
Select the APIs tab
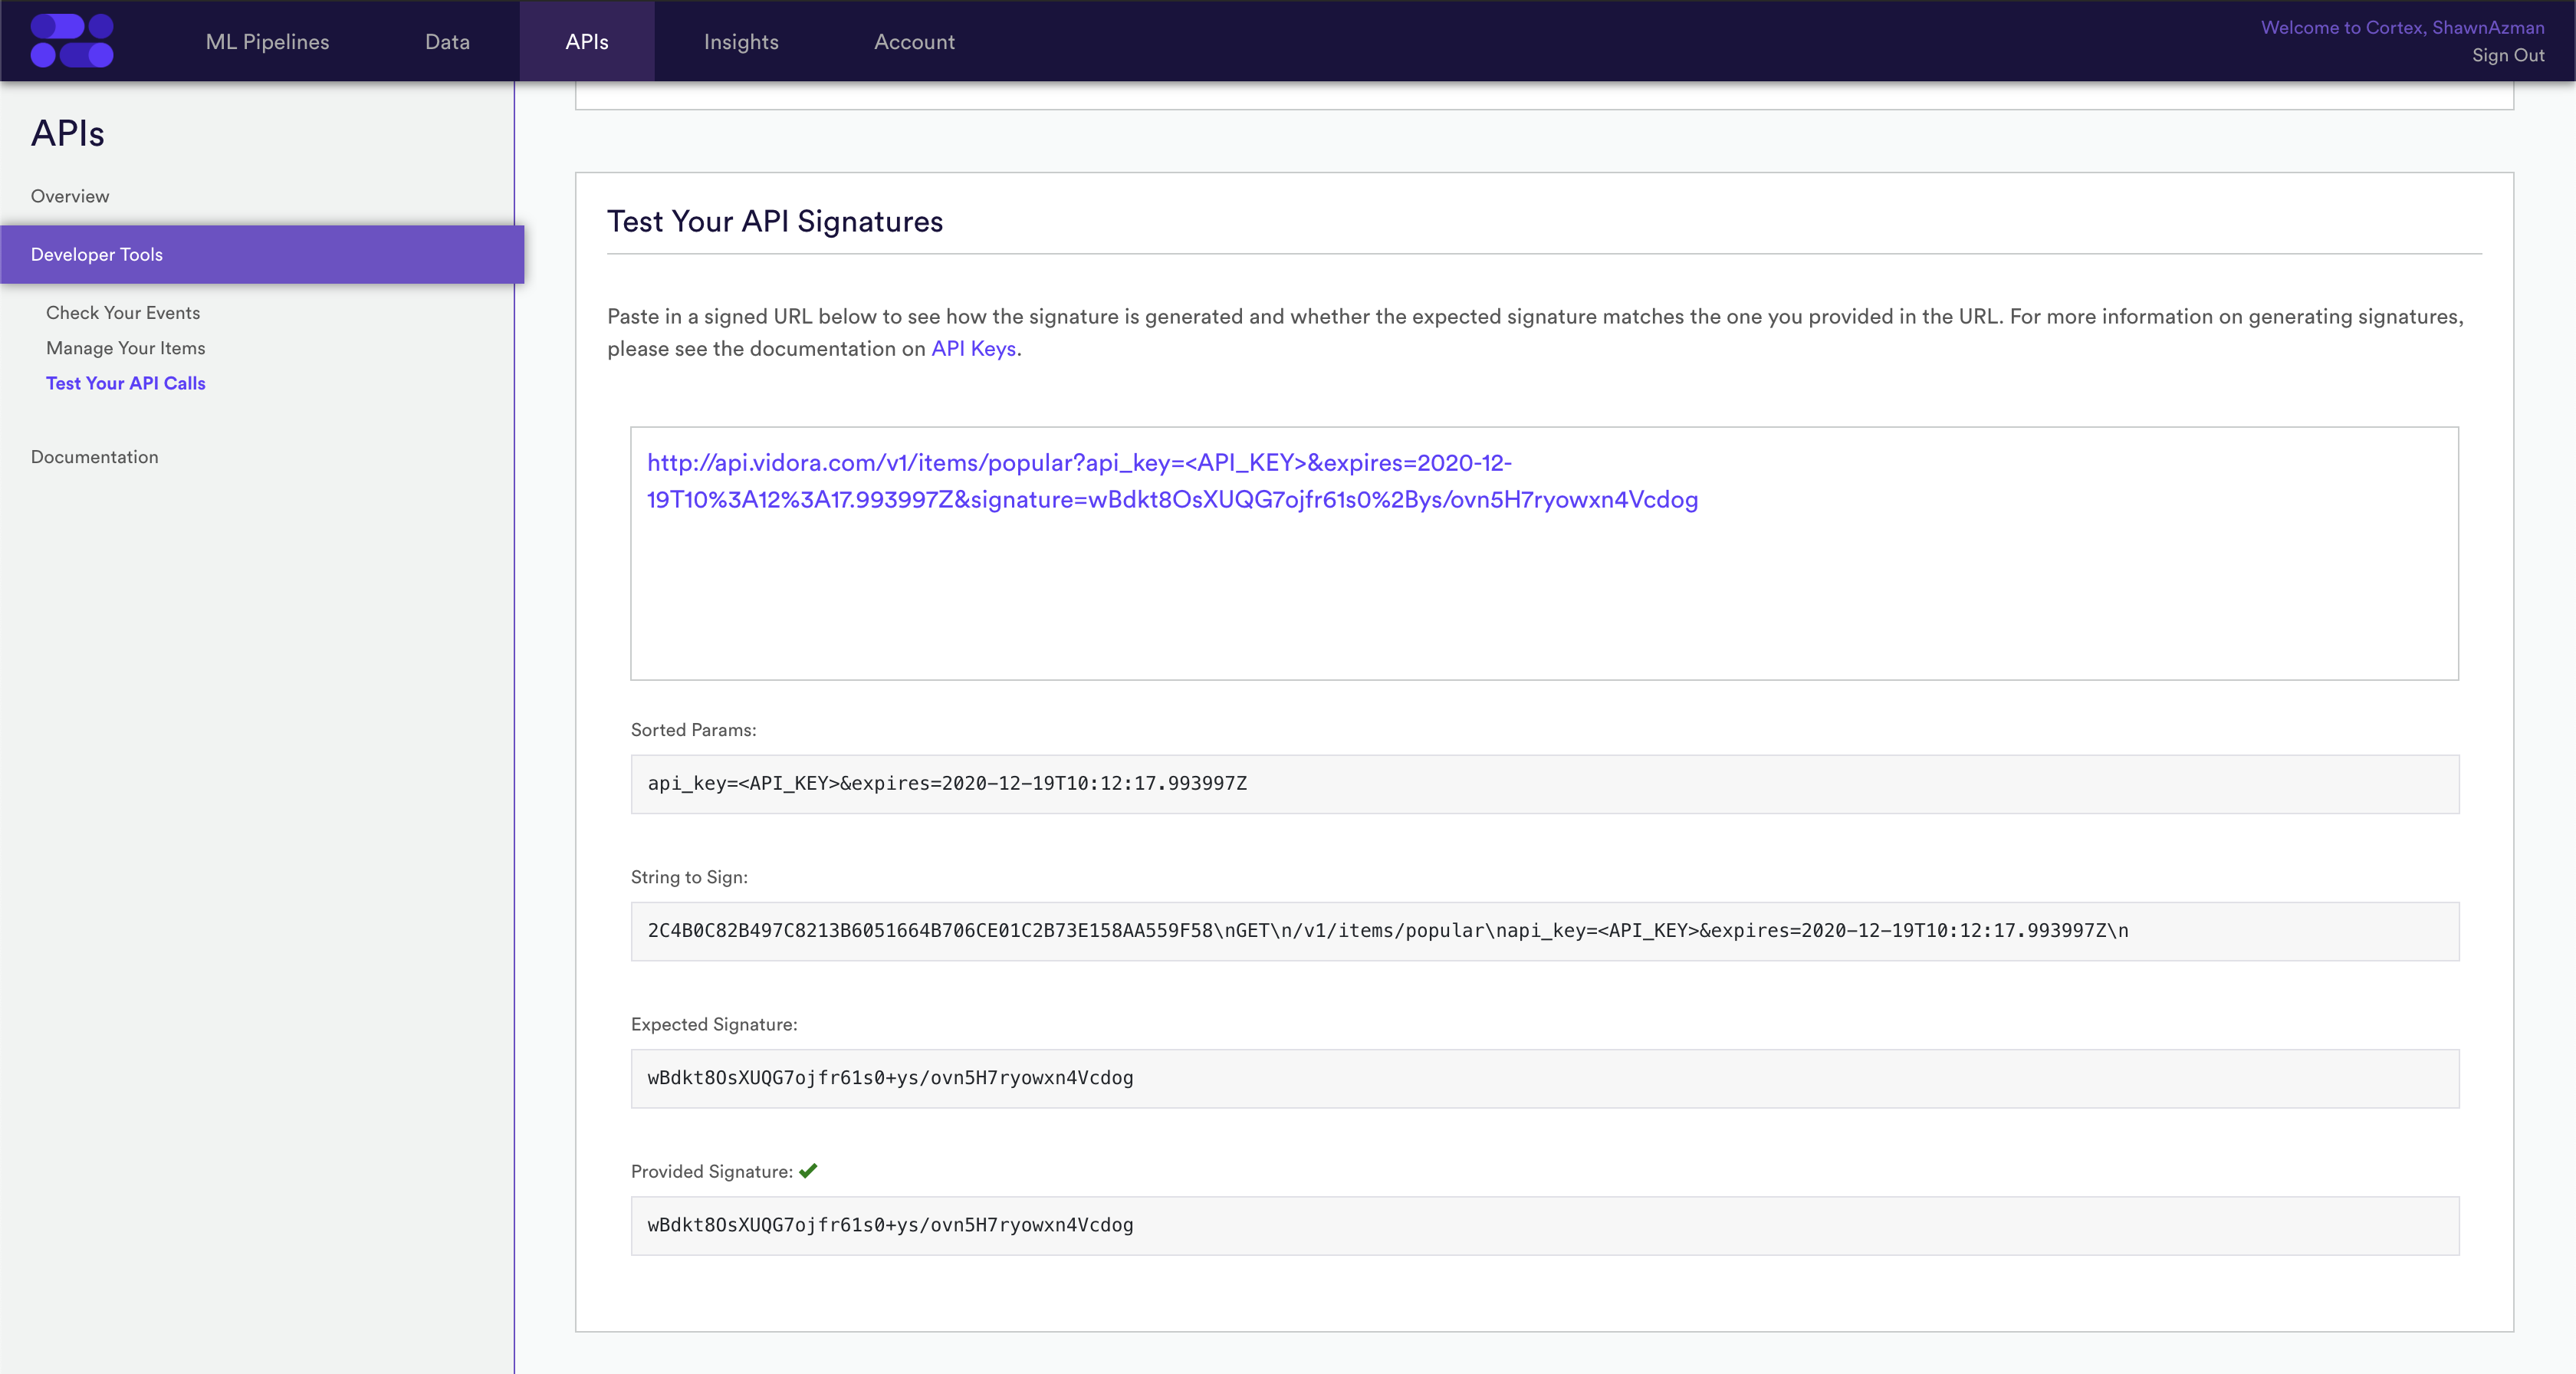tap(587, 41)
